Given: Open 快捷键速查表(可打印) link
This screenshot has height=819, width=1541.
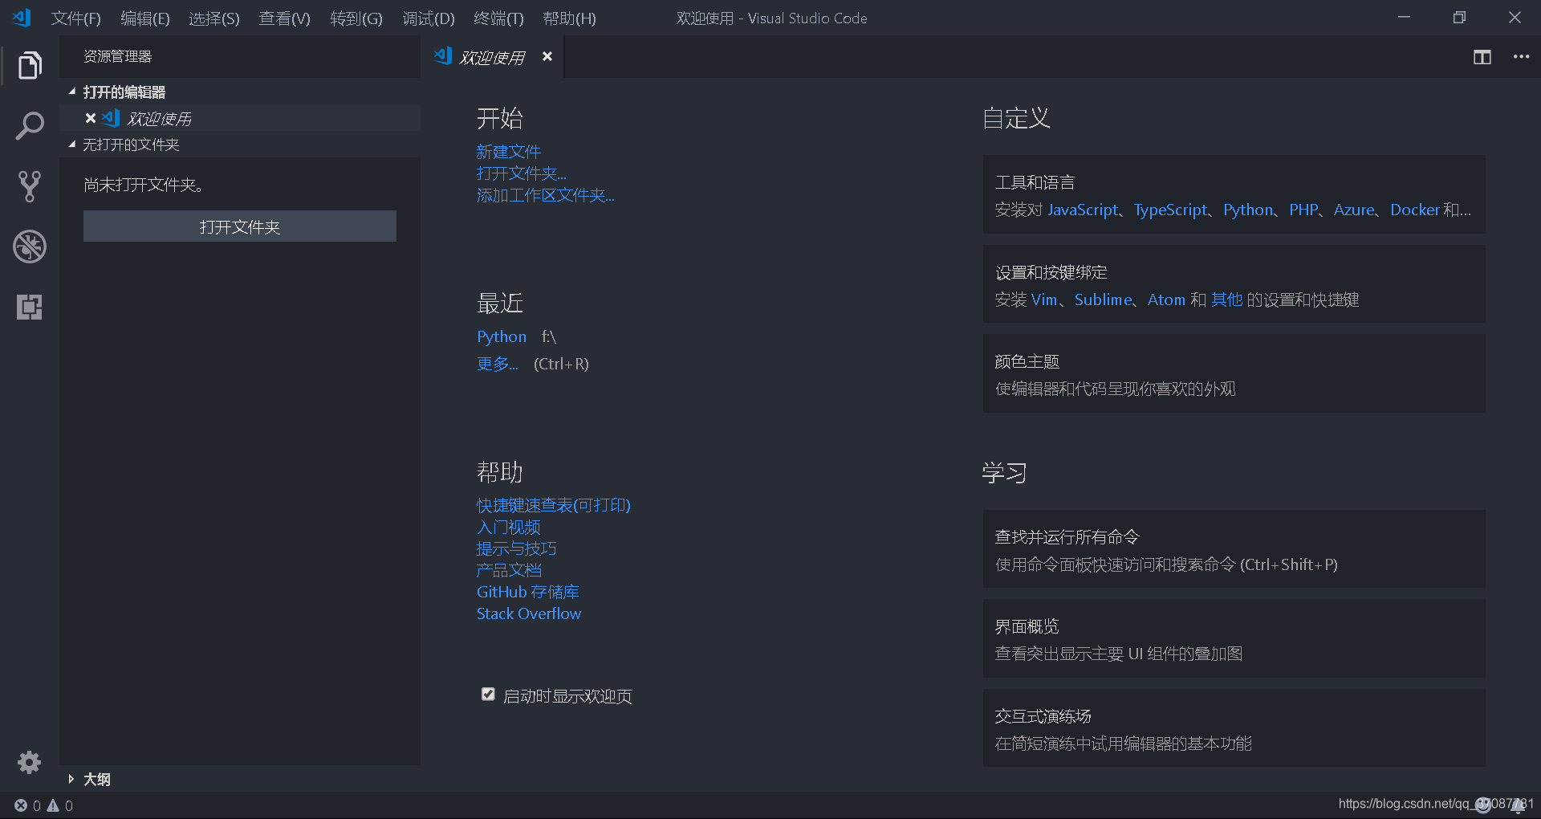Looking at the screenshot, I should [x=554, y=505].
